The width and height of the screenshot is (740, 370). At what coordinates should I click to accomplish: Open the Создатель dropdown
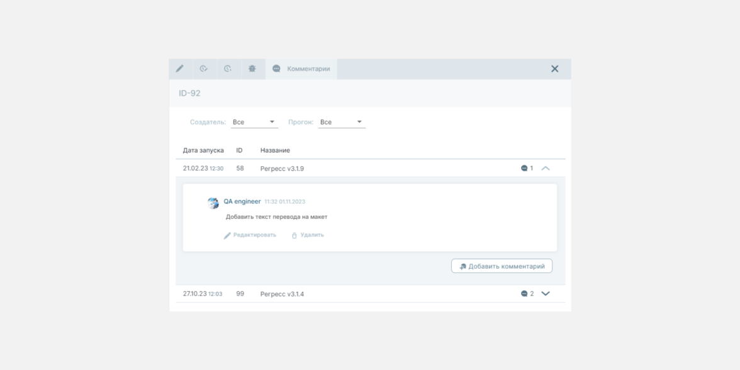254,122
